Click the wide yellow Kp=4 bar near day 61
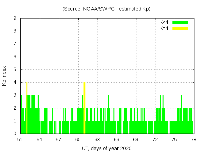This screenshot has width=204, height=153. (x=84, y=108)
